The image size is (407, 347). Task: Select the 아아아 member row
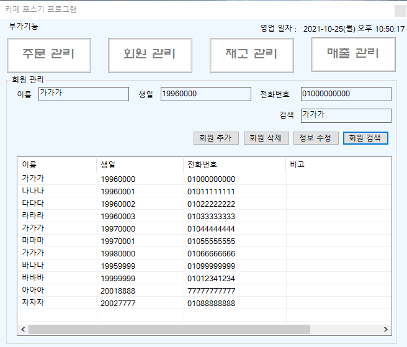tap(204, 291)
